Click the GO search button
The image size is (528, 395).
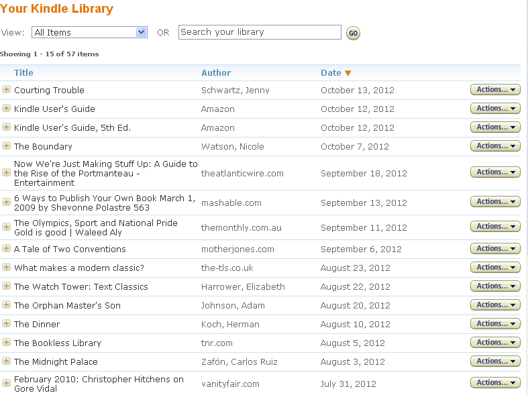(354, 33)
